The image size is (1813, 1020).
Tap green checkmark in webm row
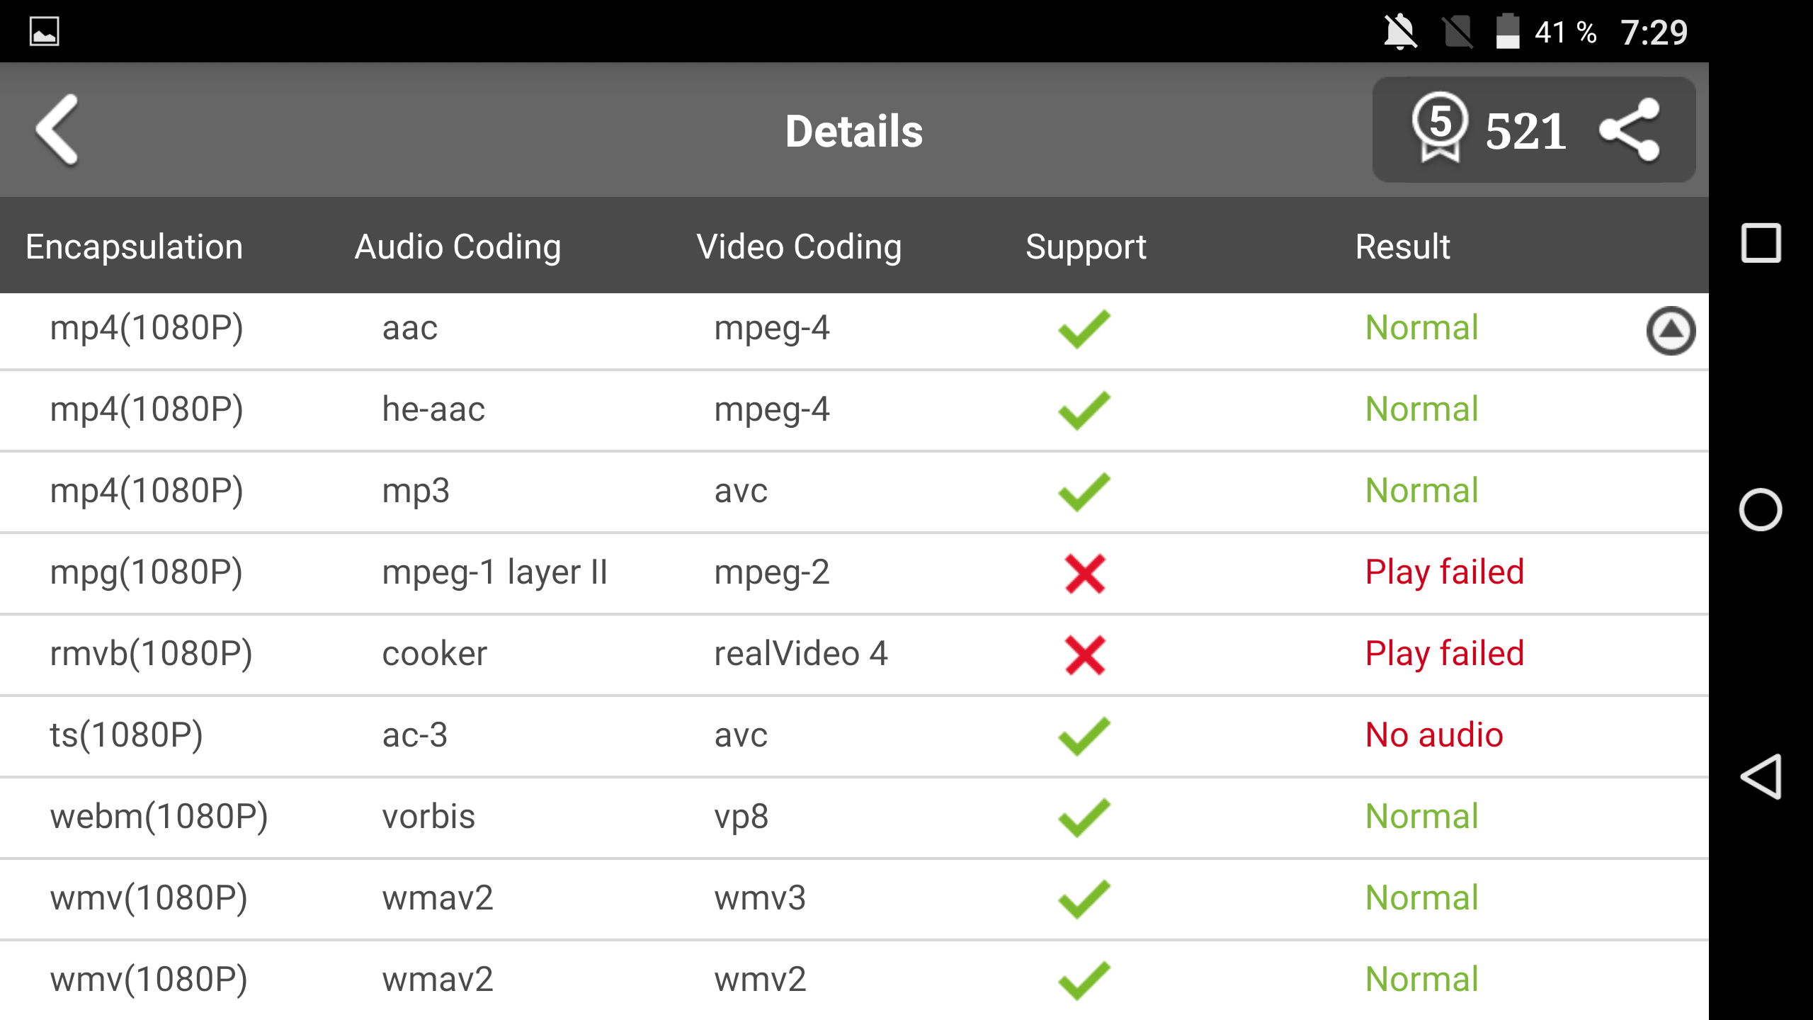point(1084,817)
